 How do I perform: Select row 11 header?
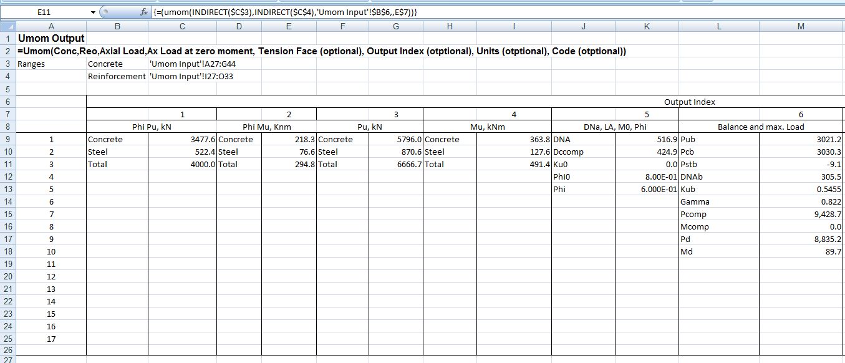pyautogui.click(x=7, y=164)
